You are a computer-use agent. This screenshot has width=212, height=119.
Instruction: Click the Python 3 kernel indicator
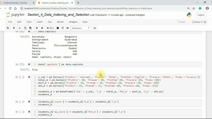pyautogui.click(x=199, y=22)
